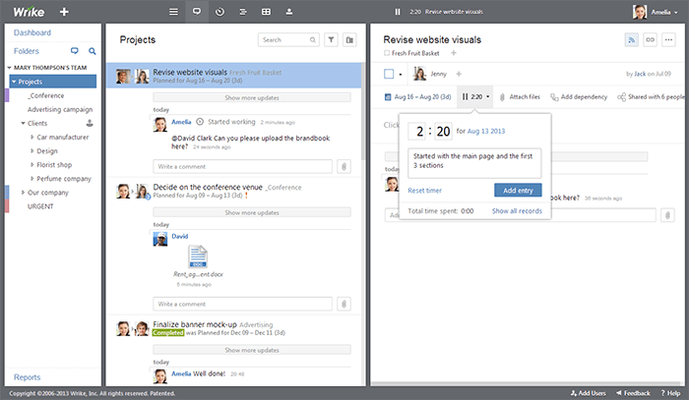Expand the Our company folder
The height and width of the screenshot is (400, 689).
coord(23,193)
